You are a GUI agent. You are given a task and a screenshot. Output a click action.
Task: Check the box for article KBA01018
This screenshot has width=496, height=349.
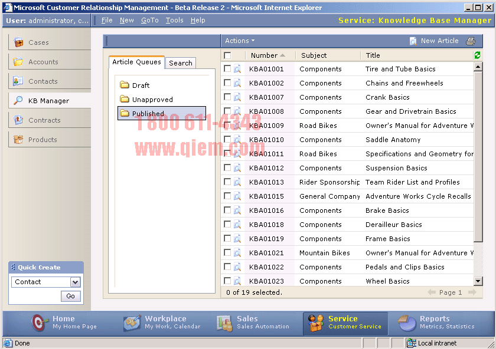[x=227, y=224]
